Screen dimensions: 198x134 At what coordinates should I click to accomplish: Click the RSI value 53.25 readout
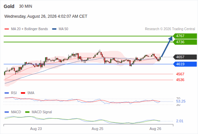(181, 102)
